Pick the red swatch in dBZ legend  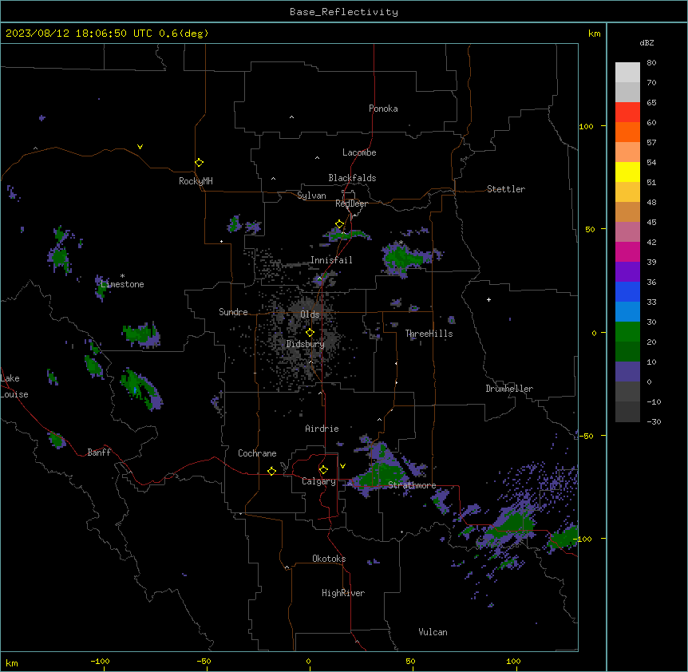click(x=627, y=113)
